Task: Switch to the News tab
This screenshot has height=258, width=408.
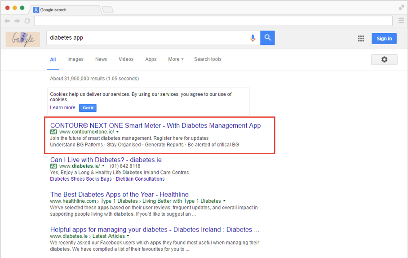Action: [x=101, y=59]
